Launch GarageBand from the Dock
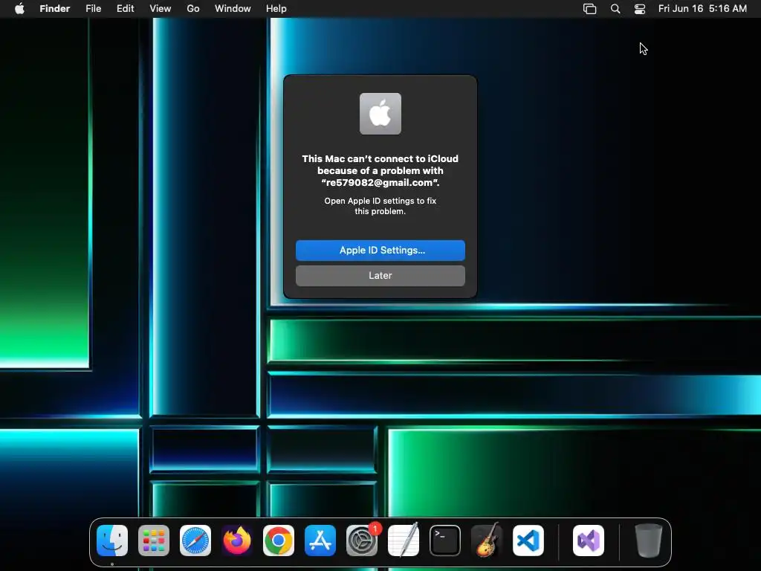 487,541
